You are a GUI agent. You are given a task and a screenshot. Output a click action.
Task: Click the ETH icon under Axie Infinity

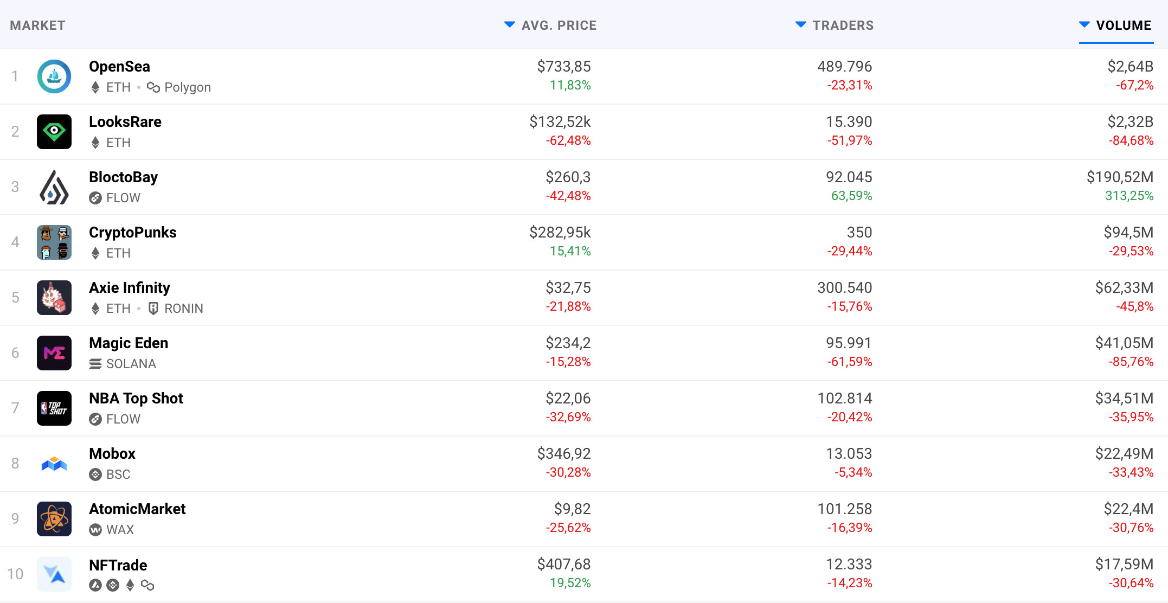pos(95,309)
